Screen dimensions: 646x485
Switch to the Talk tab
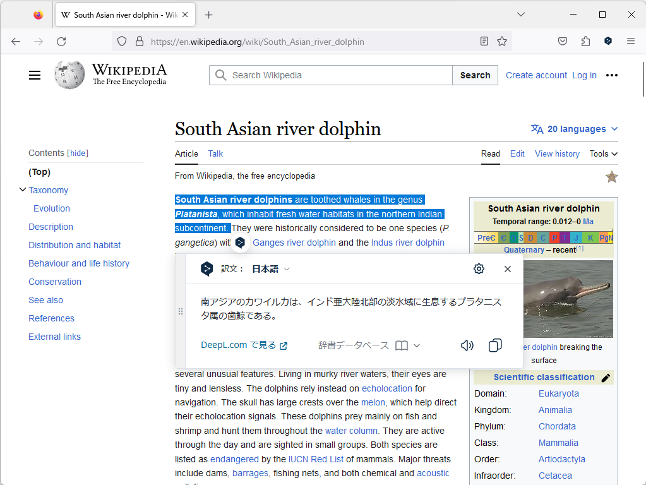coord(215,153)
